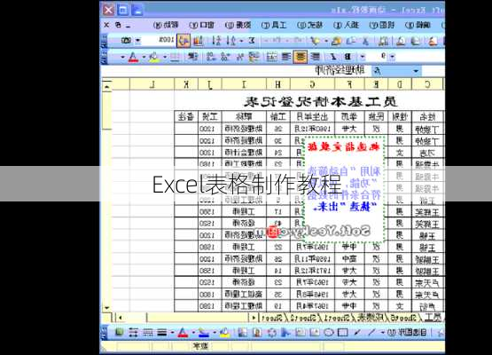Click the Spelling check icon

[x=384, y=41]
